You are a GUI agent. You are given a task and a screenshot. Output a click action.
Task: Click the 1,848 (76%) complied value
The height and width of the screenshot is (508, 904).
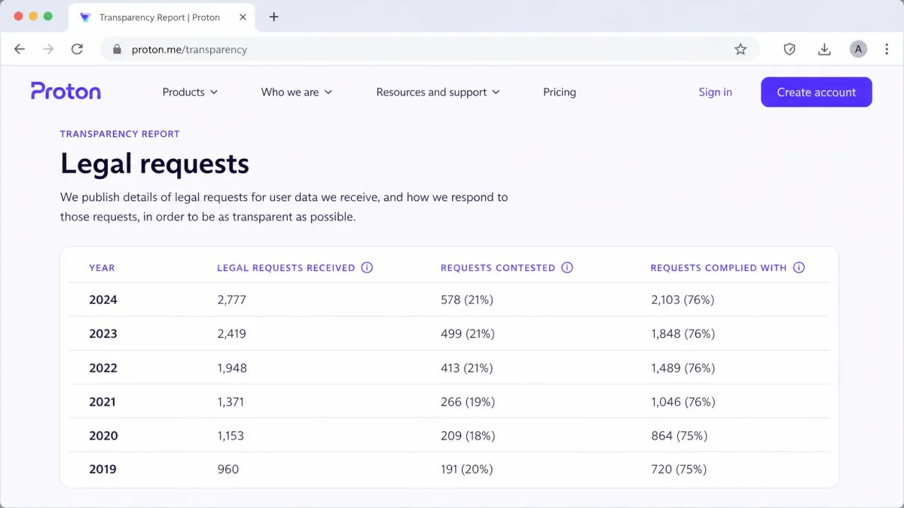pos(683,333)
